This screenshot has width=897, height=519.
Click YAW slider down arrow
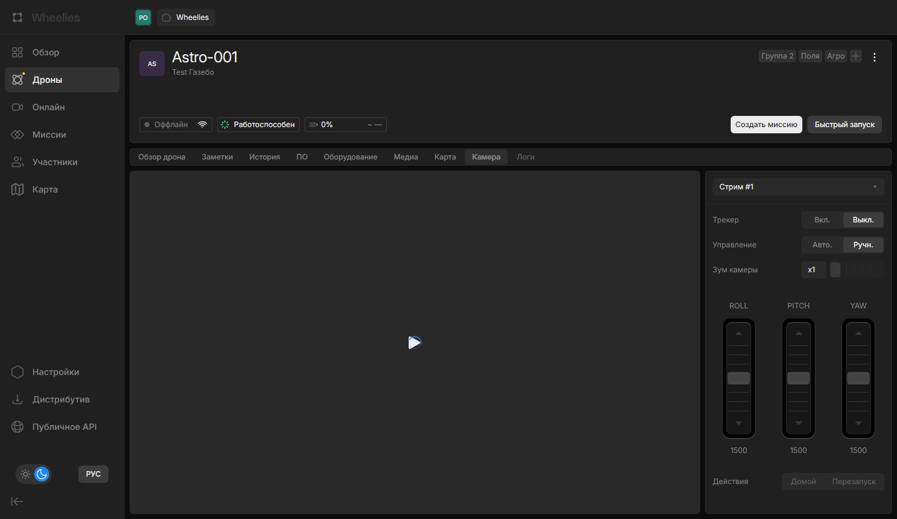(858, 423)
